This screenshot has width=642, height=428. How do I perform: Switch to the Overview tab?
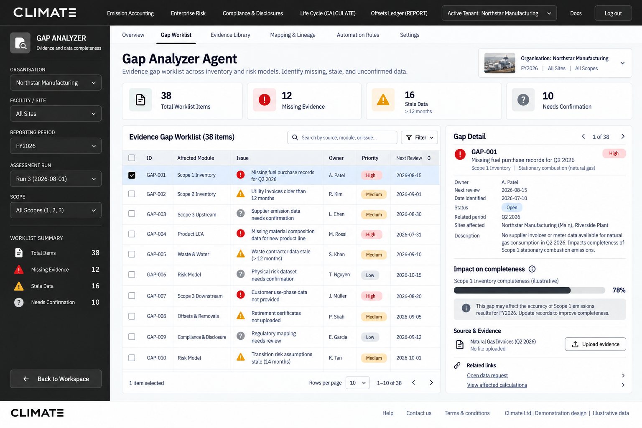click(x=133, y=35)
